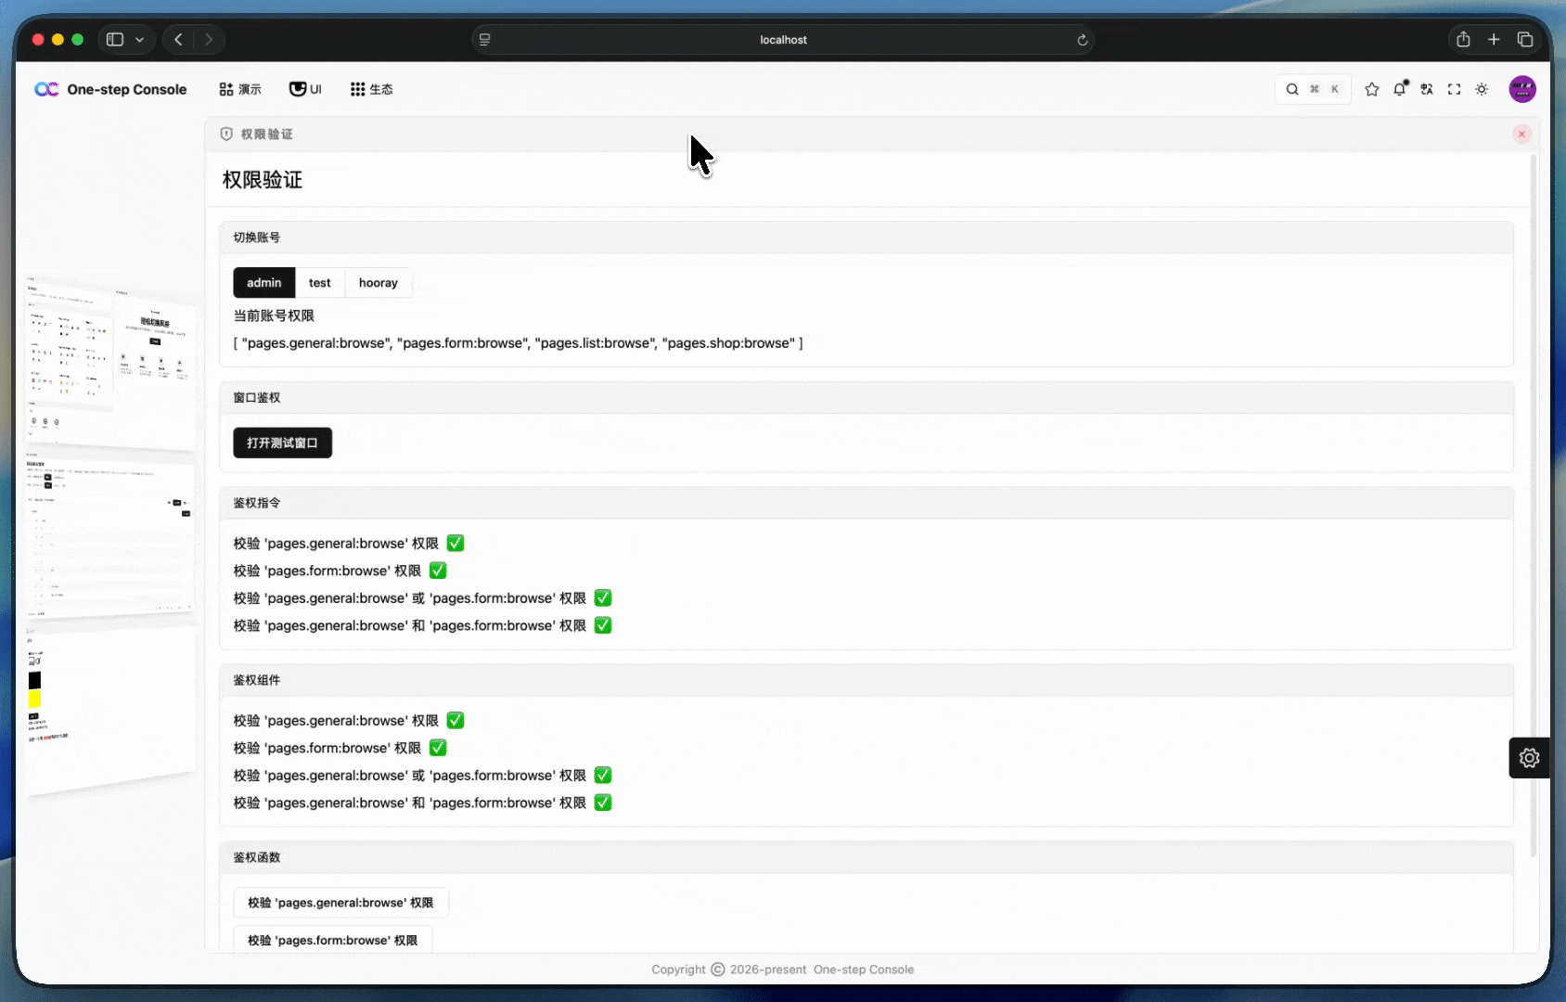The height and width of the screenshot is (1002, 1566).
Task: Show the browser tab overview
Action: (x=1525, y=39)
